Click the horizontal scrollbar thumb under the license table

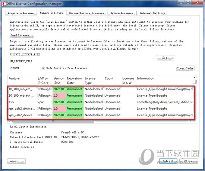pyautogui.click(x=53, y=121)
